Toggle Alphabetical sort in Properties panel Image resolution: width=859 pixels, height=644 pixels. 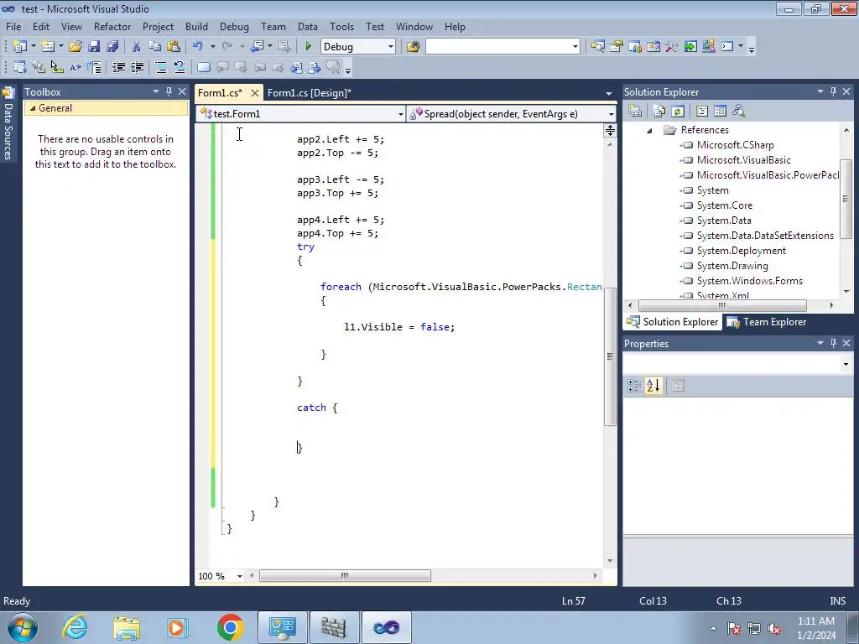[x=653, y=386]
